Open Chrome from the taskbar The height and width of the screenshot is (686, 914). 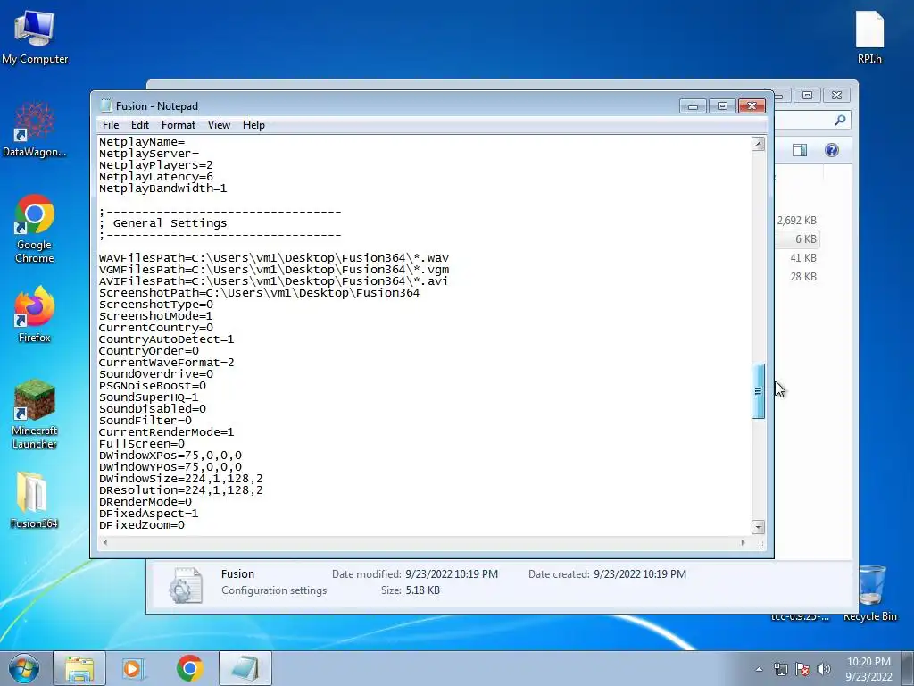(x=189, y=668)
